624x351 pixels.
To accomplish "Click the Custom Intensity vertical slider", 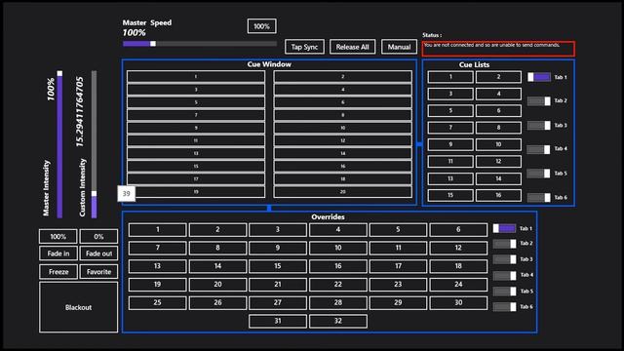I will [94, 144].
